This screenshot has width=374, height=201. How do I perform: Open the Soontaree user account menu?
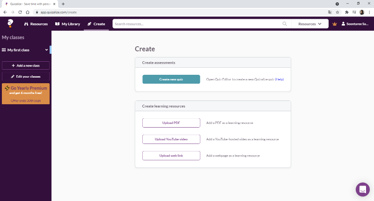(x=355, y=24)
